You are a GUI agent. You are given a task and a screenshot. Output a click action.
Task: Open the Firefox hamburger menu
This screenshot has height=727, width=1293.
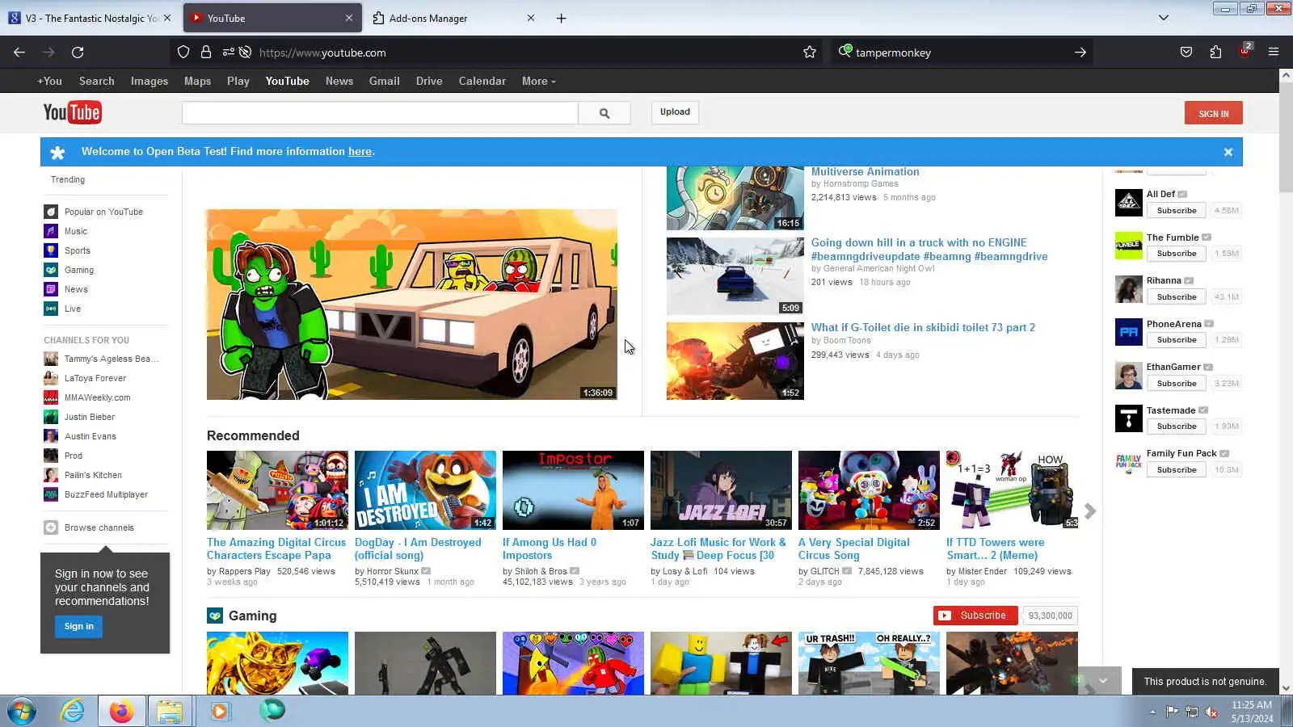point(1274,53)
